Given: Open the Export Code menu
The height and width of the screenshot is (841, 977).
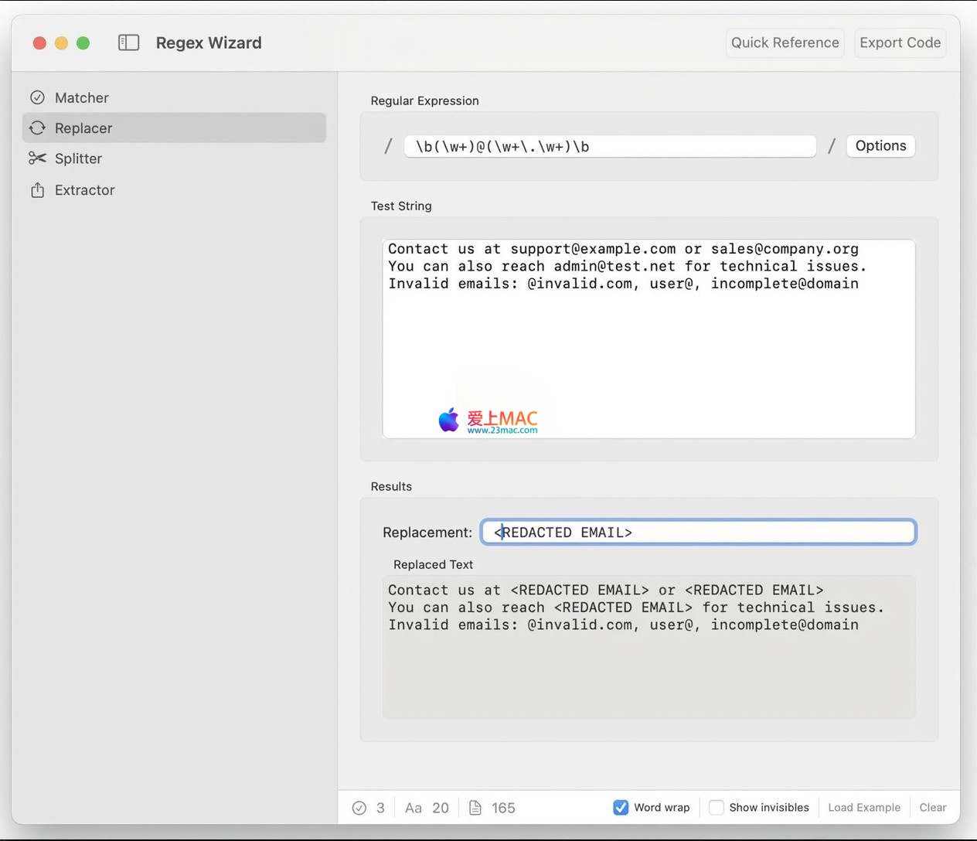Looking at the screenshot, I should point(900,43).
